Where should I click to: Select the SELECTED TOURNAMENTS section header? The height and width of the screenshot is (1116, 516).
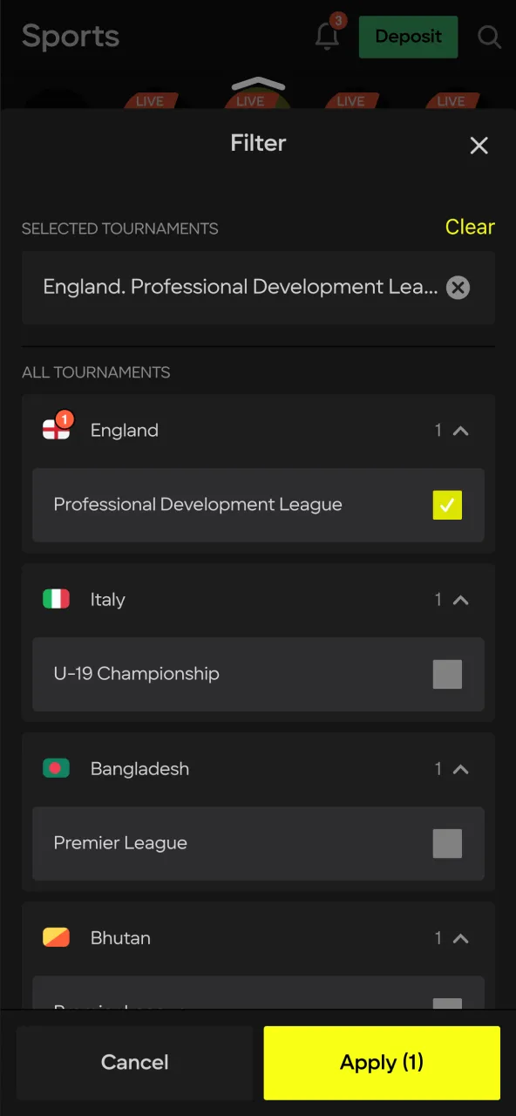[x=119, y=228]
